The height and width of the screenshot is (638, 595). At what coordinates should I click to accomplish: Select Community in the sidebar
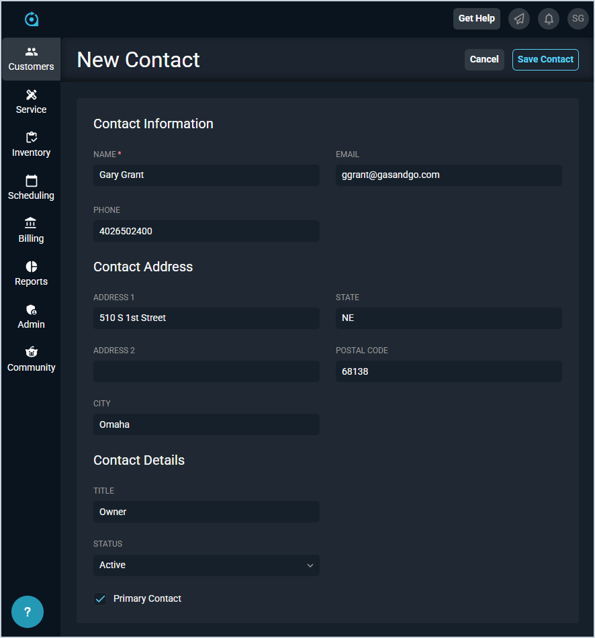point(31,360)
